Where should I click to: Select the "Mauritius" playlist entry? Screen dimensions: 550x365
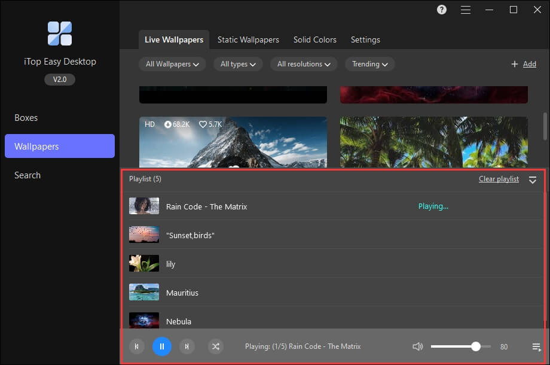coord(333,293)
